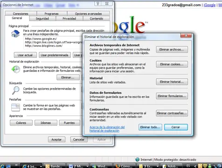Click Cerrar in the delete history dialog
This screenshot has height=168, width=222.
point(176,127)
